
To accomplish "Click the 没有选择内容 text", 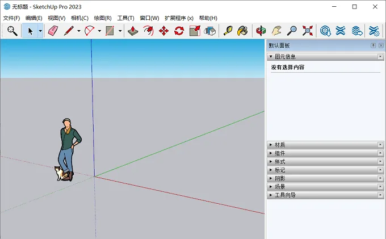I will click(x=288, y=68).
